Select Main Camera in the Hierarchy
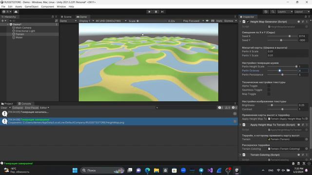Screen dimensions: 312x175 pyautogui.click(x=23, y=28)
